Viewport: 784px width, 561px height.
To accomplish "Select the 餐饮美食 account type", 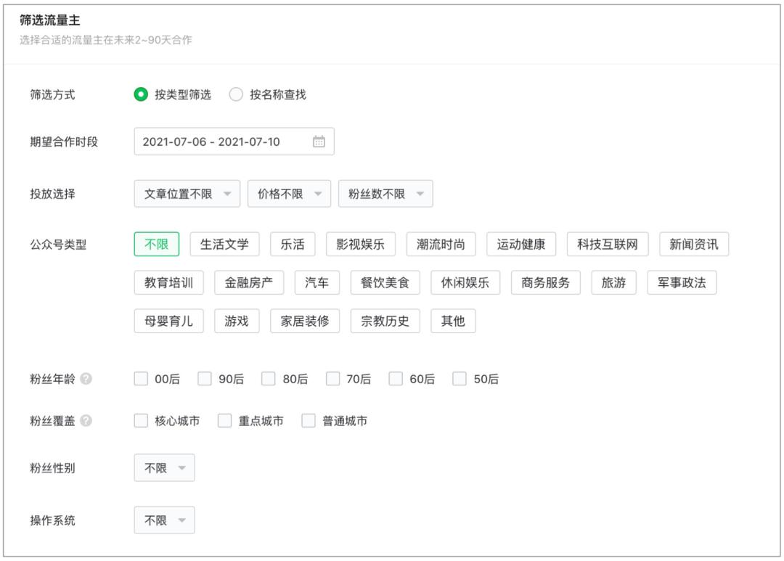I will (x=385, y=282).
